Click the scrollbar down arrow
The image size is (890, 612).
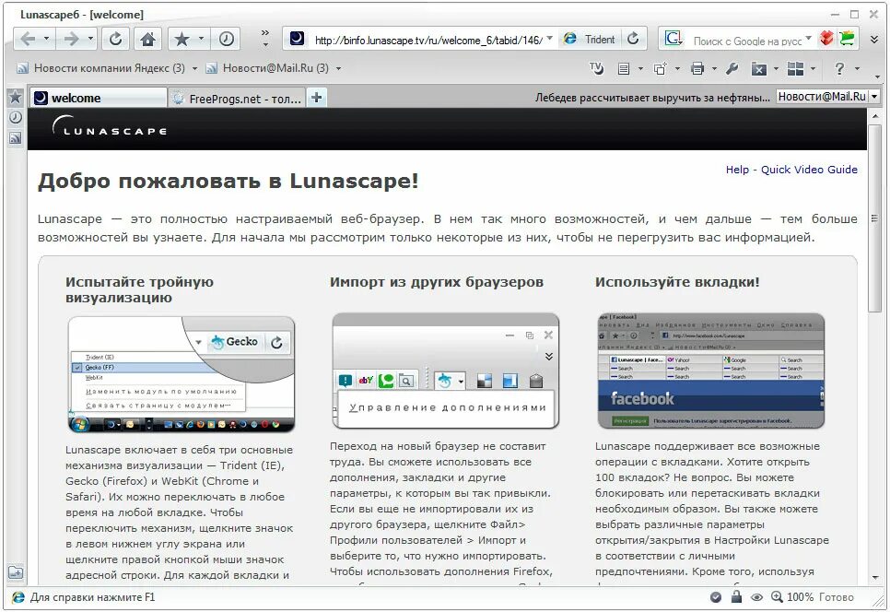click(874, 577)
